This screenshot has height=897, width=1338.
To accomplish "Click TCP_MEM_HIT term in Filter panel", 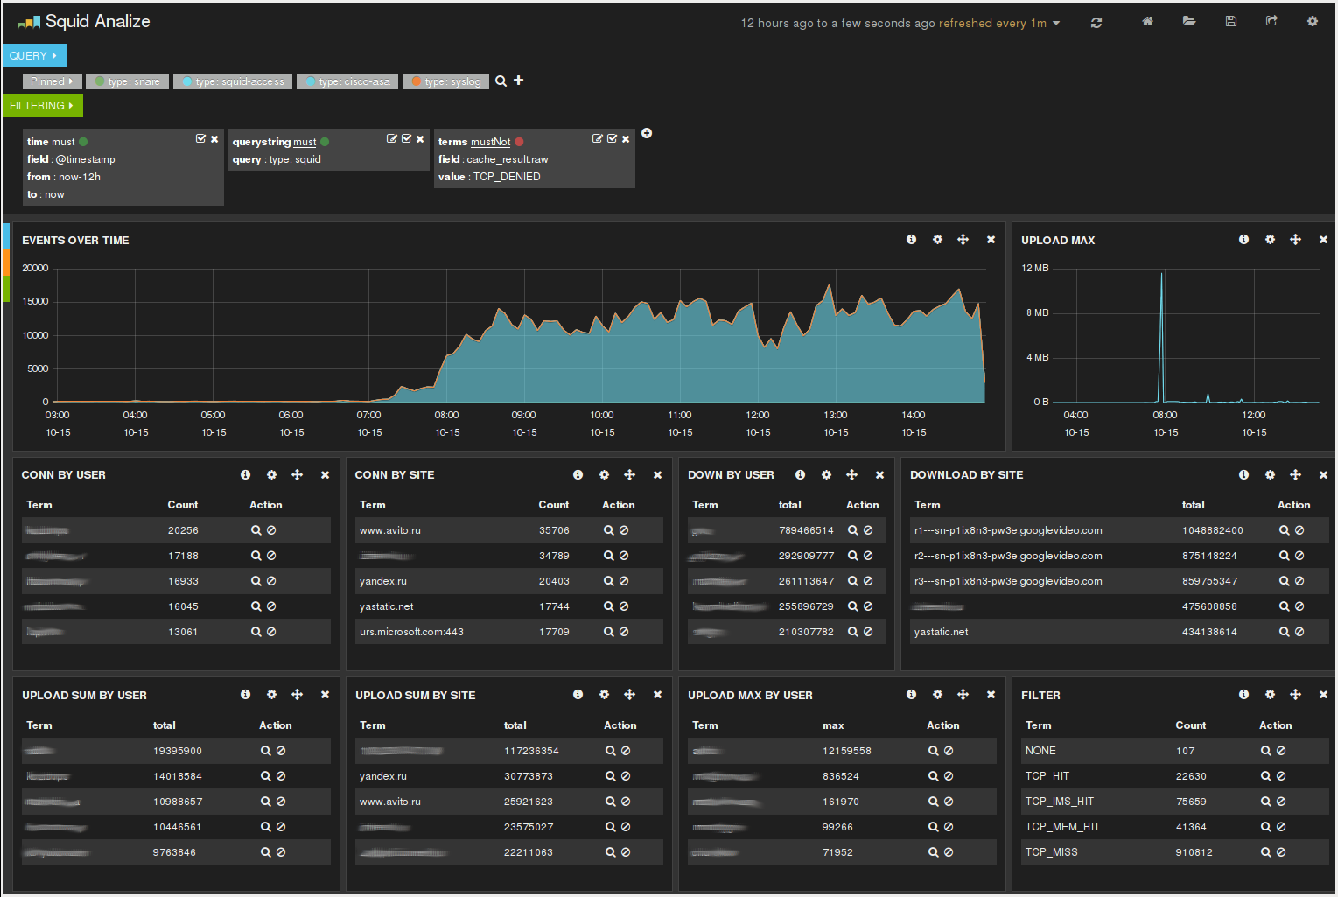I will [x=1062, y=827].
